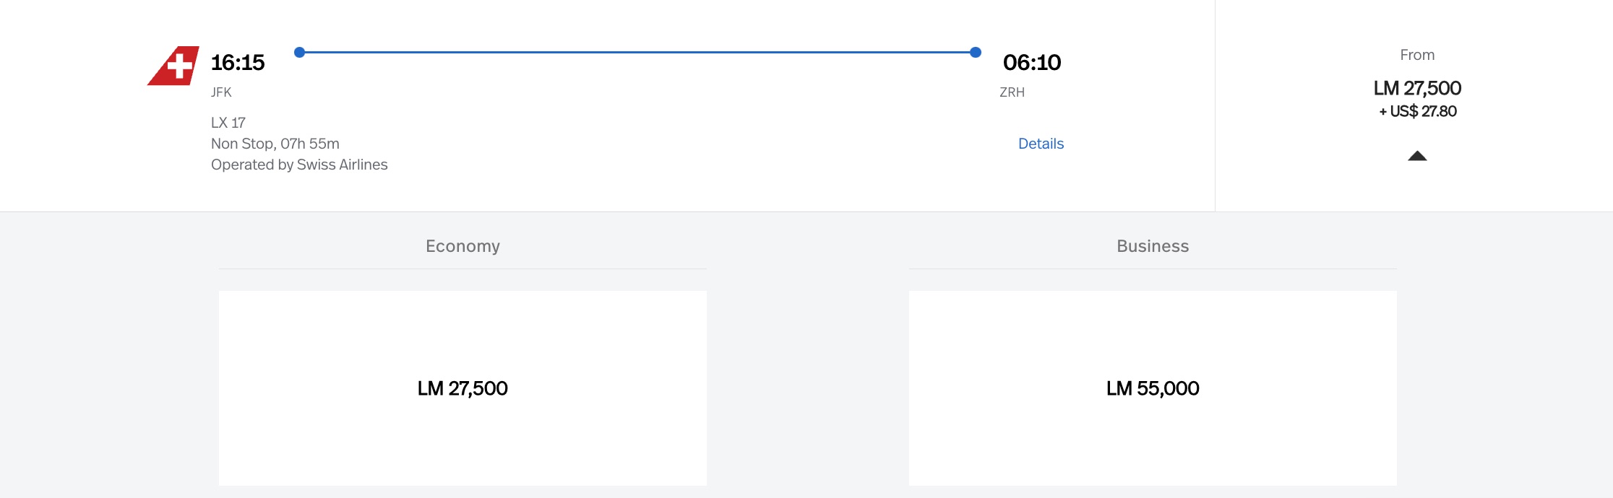Click the arrival dot on route line
The image size is (1613, 498).
click(x=976, y=52)
